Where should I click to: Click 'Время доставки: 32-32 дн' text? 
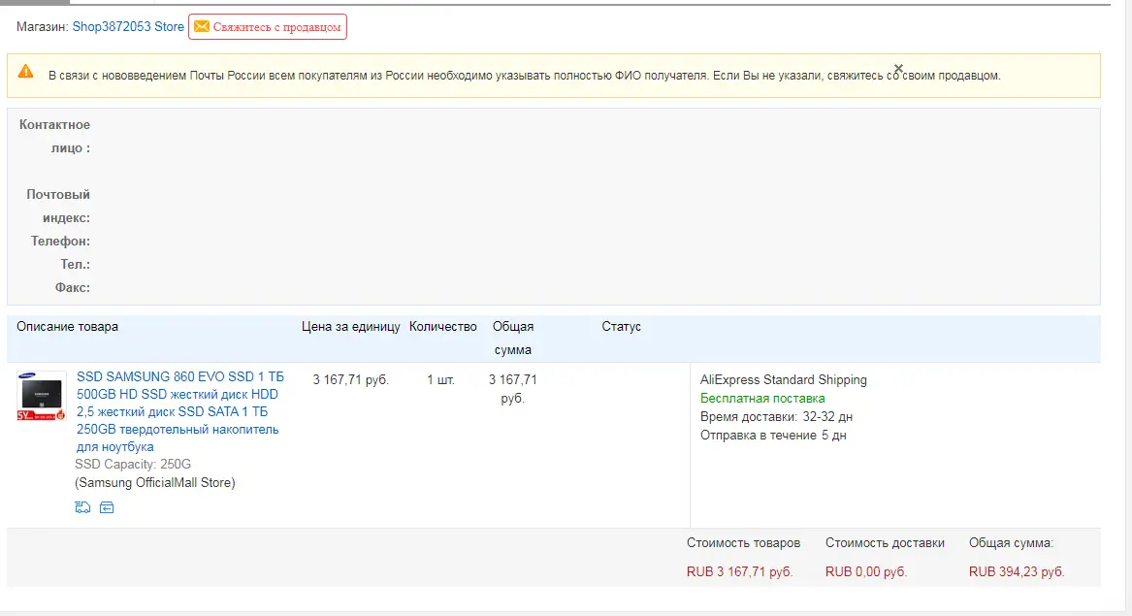click(x=776, y=417)
